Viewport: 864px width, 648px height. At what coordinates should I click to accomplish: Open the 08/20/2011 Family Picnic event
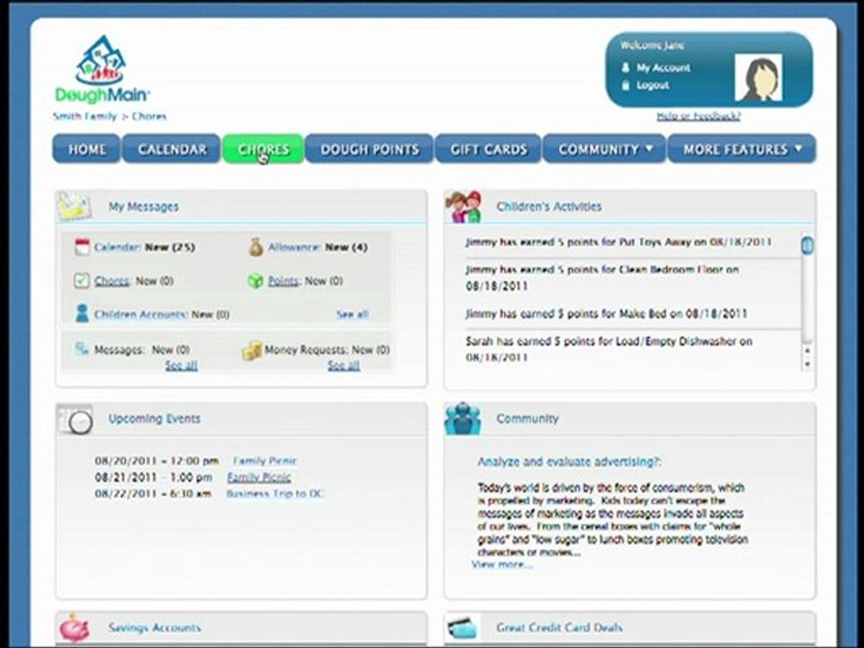[265, 461]
